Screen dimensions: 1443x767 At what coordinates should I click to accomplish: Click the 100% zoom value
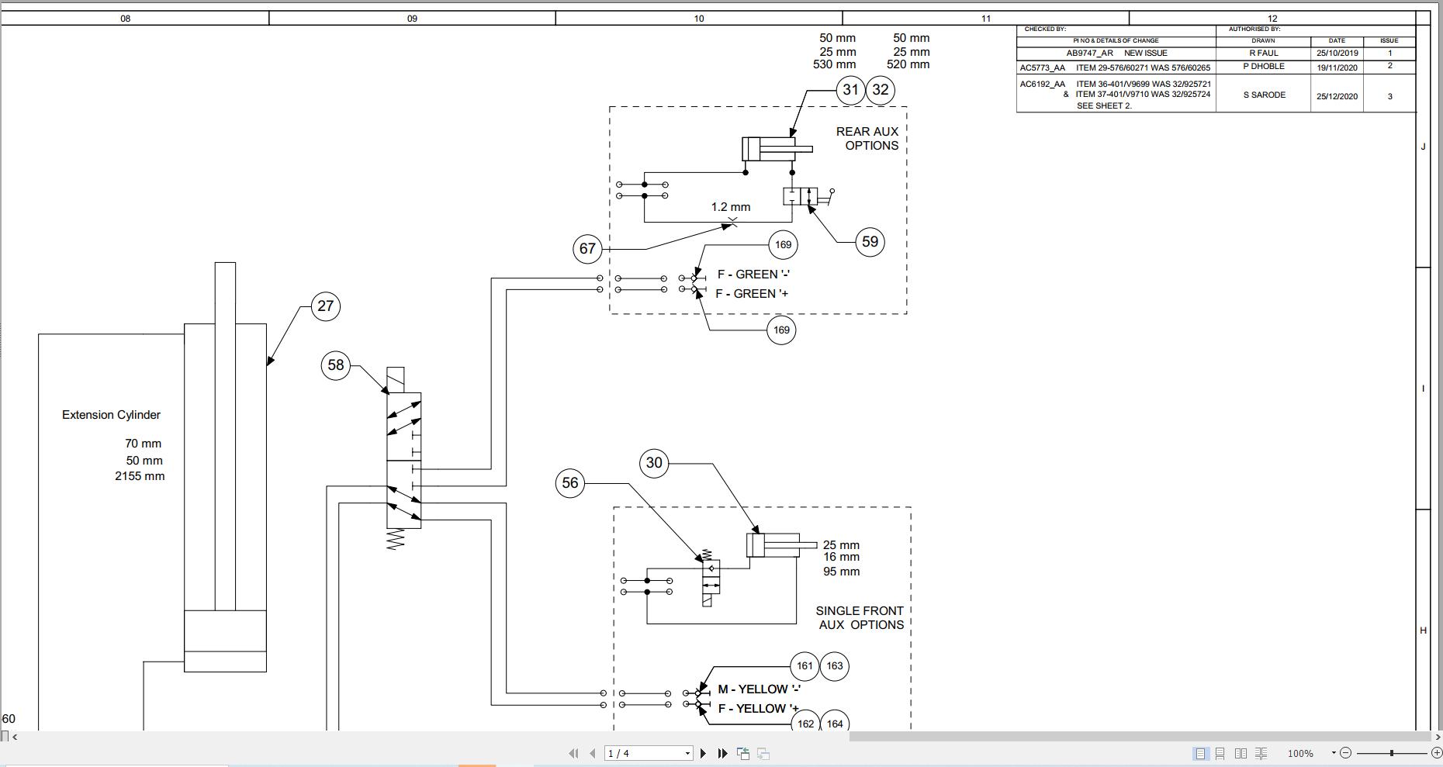[1300, 754]
